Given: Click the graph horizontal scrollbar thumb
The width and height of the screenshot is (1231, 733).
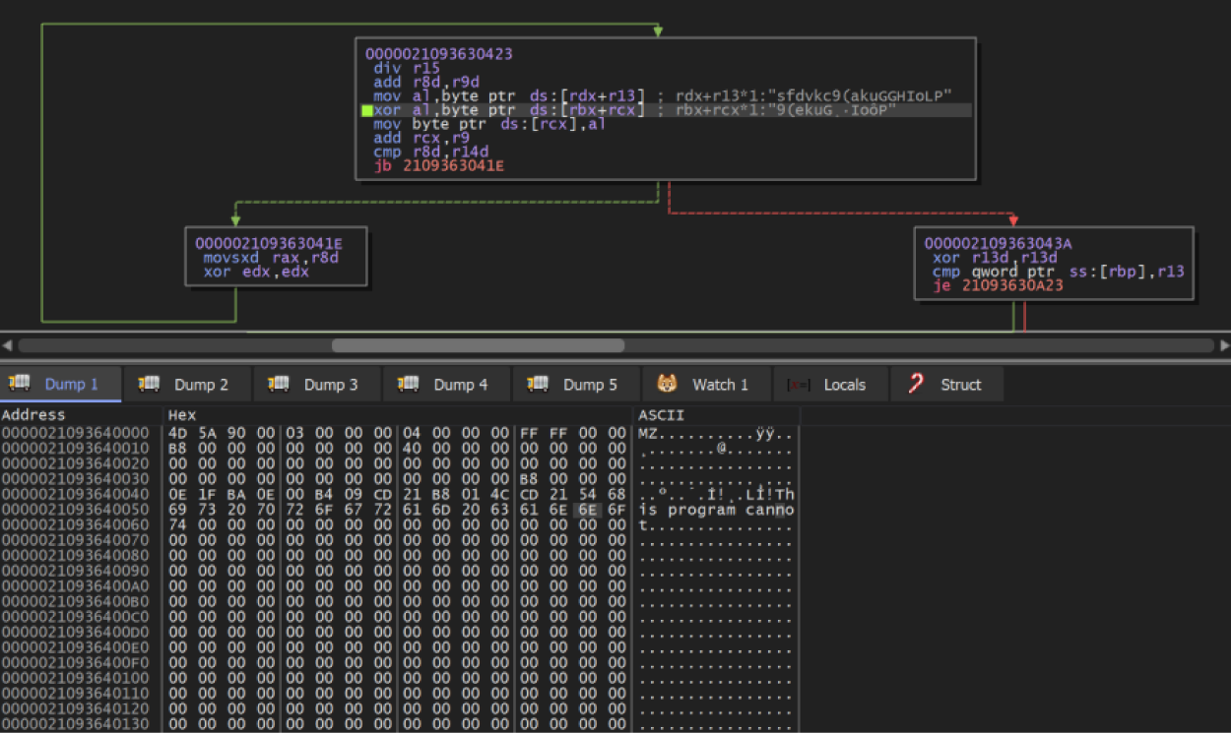Looking at the screenshot, I should (x=478, y=345).
